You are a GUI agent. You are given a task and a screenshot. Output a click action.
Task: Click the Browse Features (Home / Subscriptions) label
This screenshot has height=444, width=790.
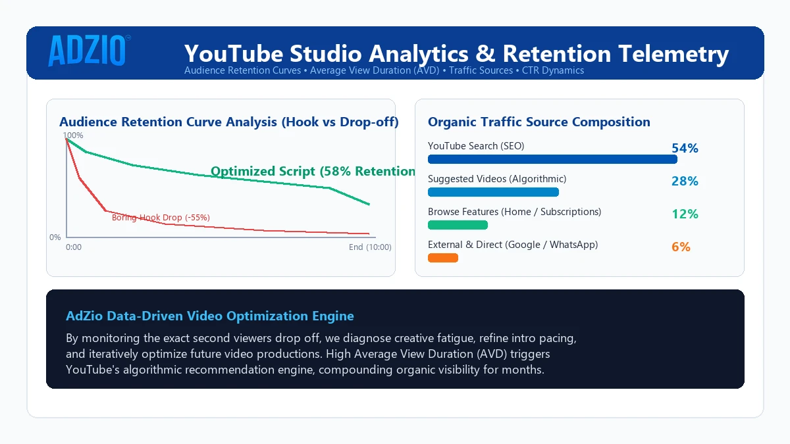(x=515, y=212)
